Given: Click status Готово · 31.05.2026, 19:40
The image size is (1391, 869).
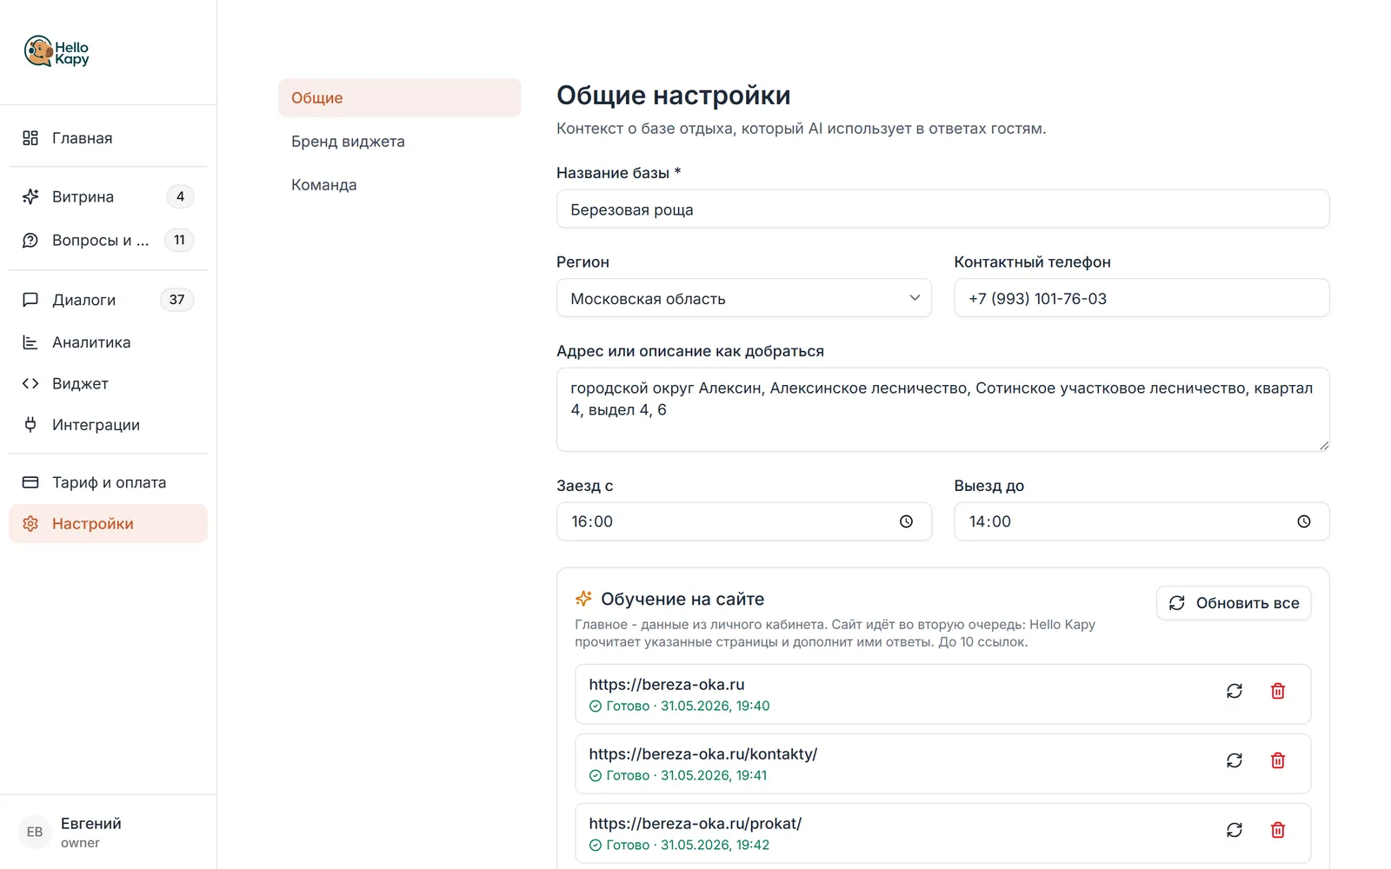Looking at the screenshot, I should [x=679, y=706].
